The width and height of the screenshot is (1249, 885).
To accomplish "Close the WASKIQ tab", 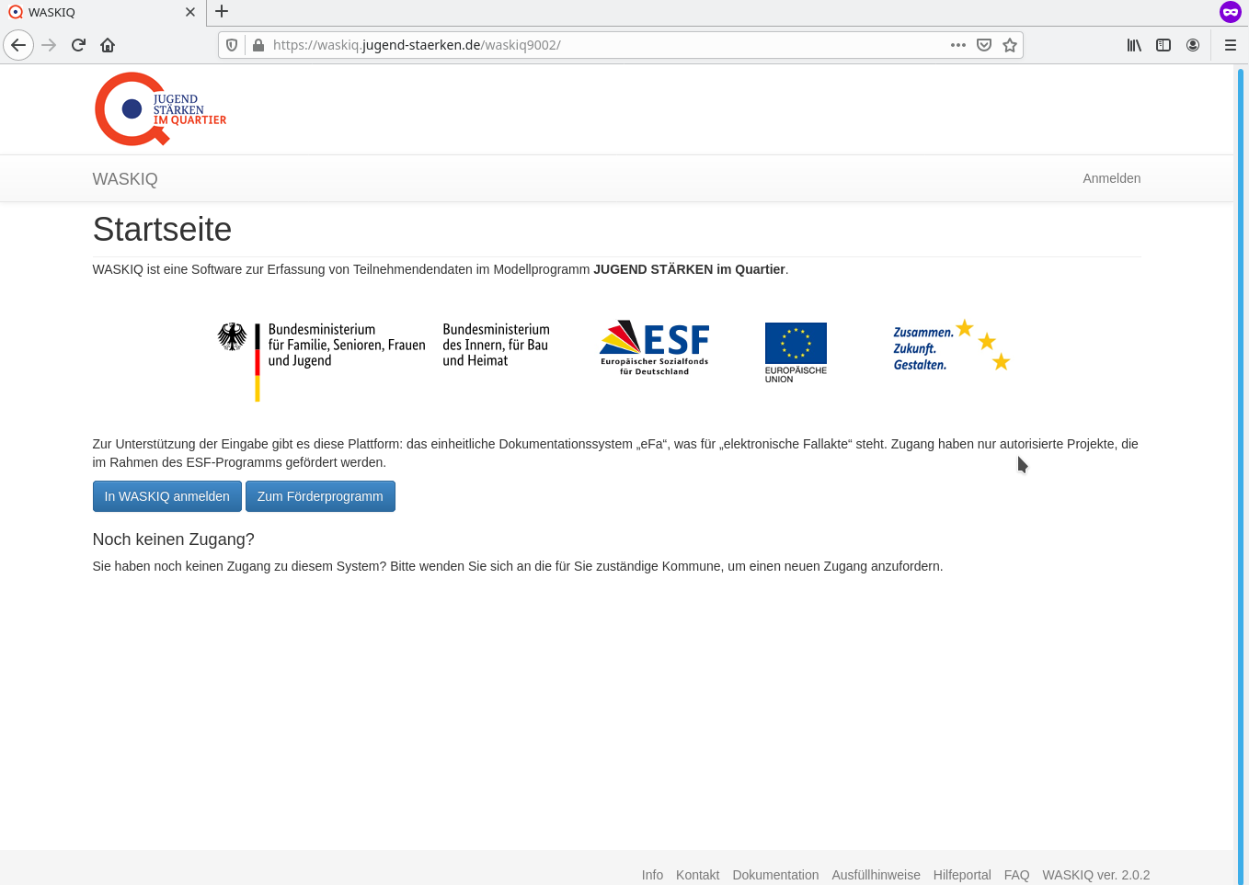I will click(x=189, y=12).
